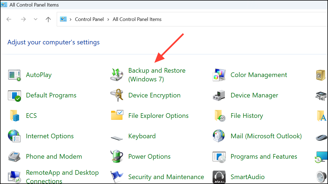Click the Keyboard icon

click(117, 137)
